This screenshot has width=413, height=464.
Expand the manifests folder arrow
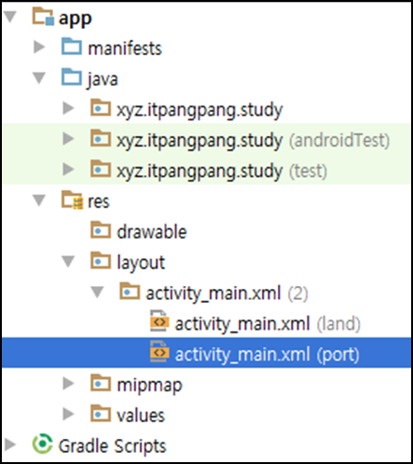39,47
